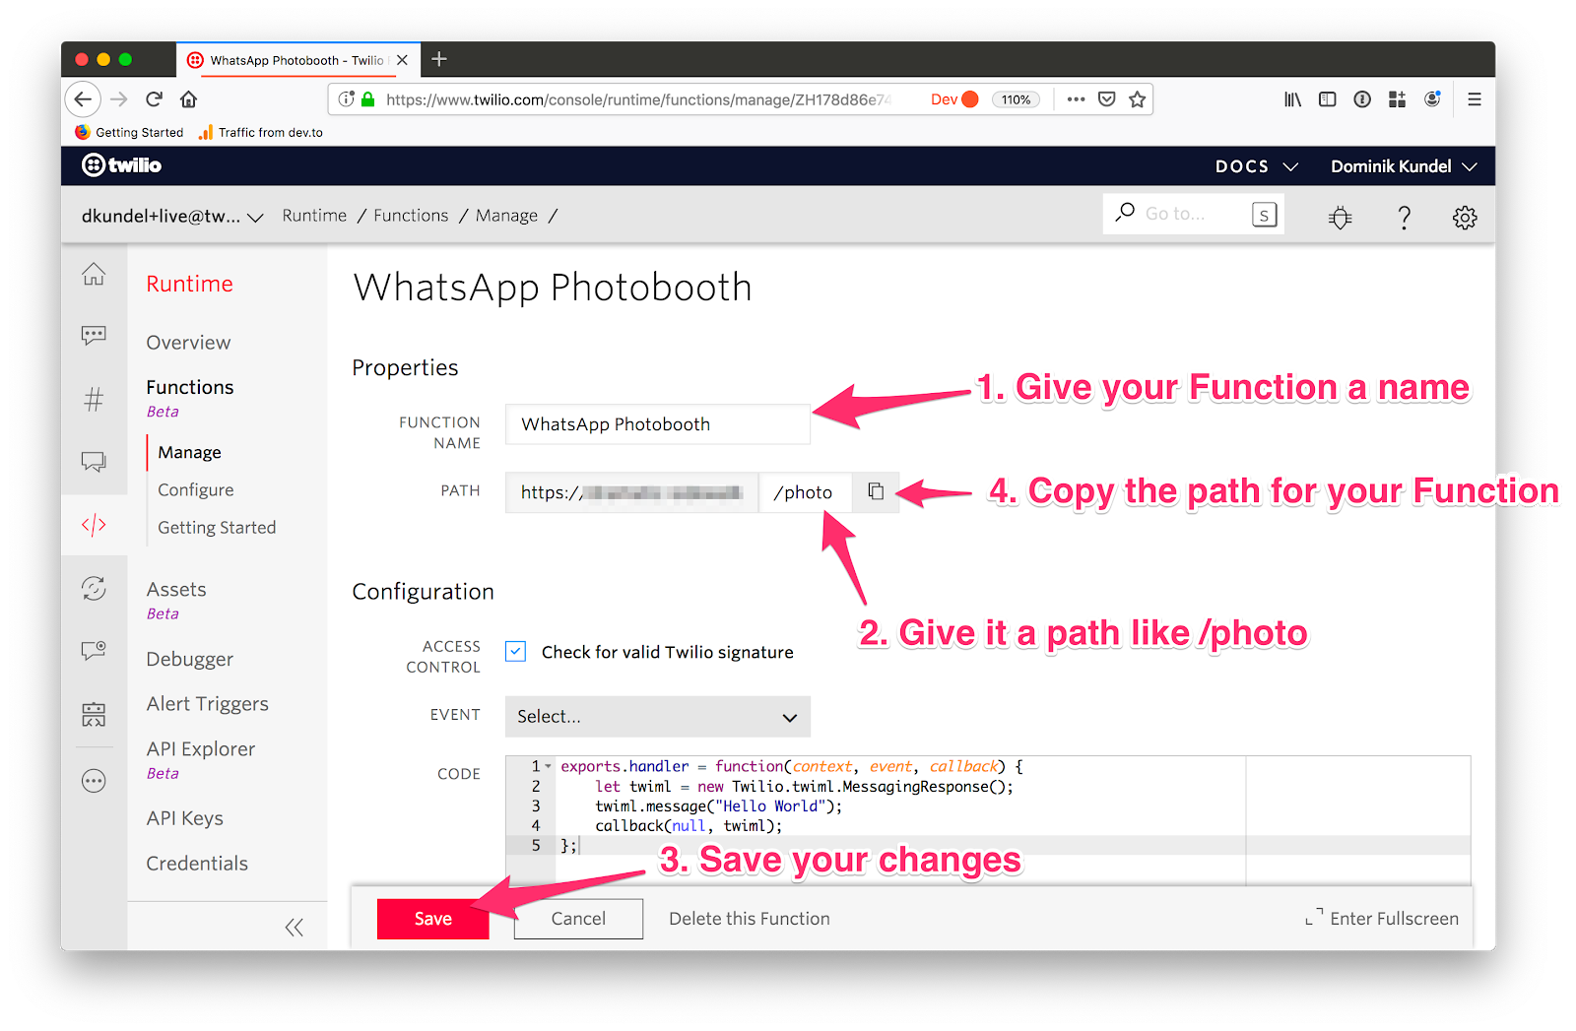The height and width of the screenshot is (1031, 1576).
Task: Select the Runtime code brackets sidebar icon
Action: coord(94,525)
